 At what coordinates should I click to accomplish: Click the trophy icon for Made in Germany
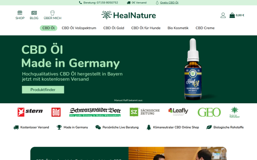coord(59,127)
